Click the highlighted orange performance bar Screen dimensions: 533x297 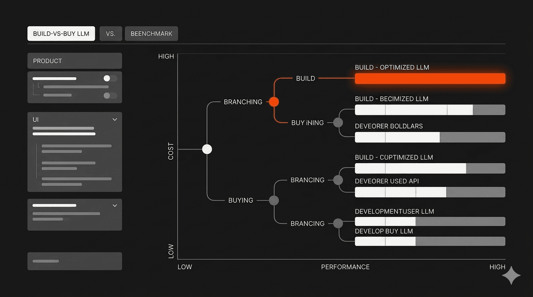[x=430, y=78]
